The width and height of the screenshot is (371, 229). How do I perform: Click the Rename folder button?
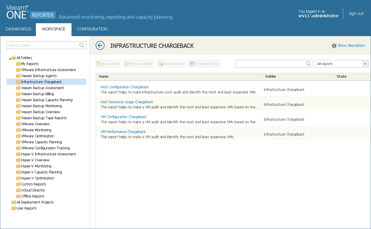(139, 64)
